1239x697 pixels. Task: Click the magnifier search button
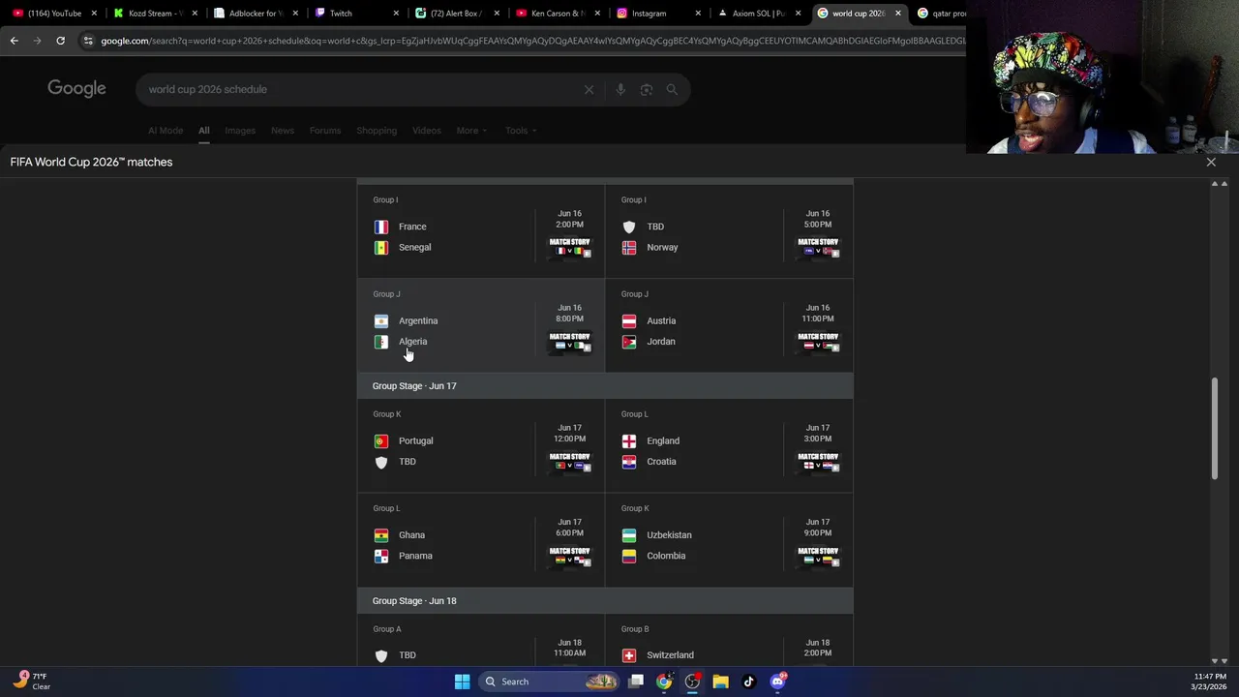672,90
